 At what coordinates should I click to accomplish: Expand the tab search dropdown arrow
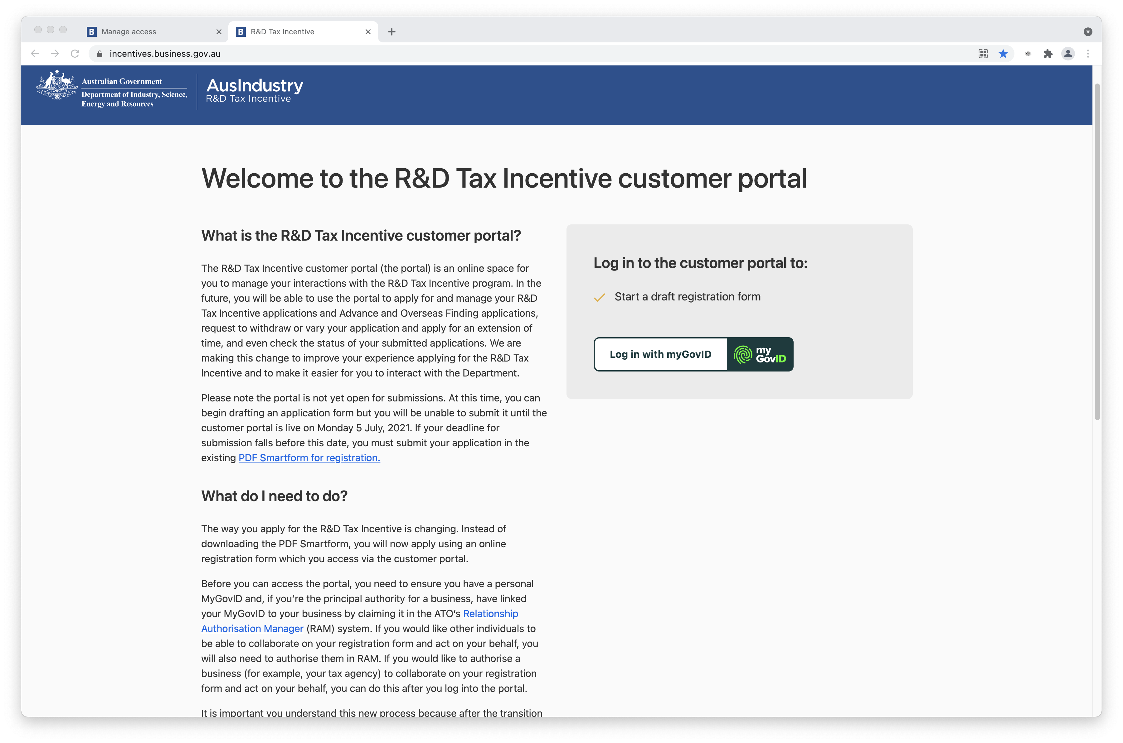(1088, 32)
